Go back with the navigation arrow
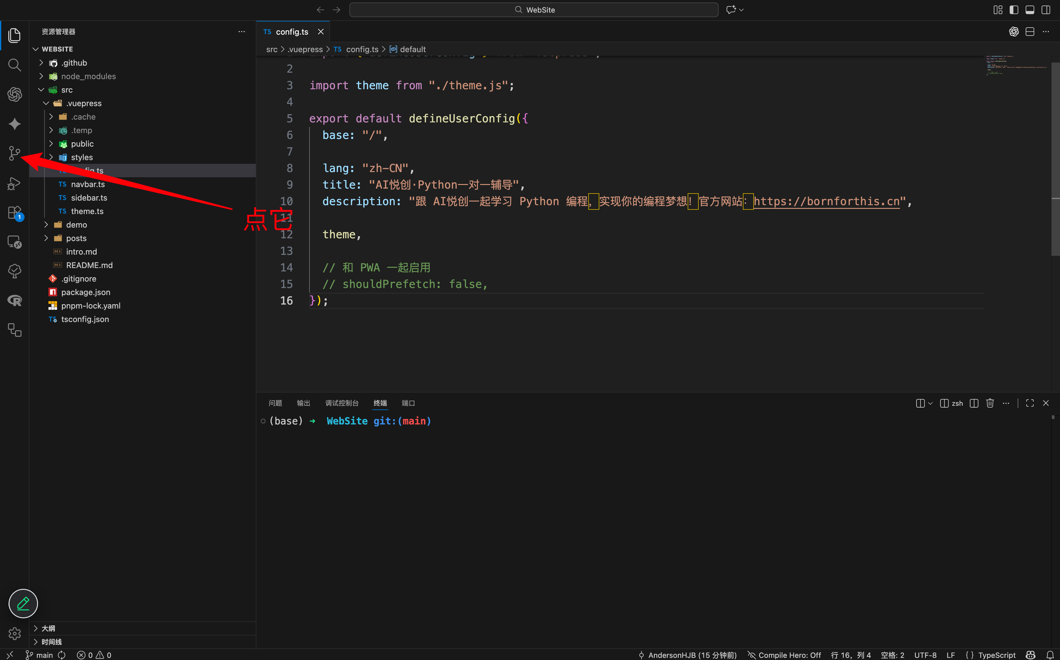Image resolution: width=1060 pixels, height=660 pixels. [x=321, y=10]
